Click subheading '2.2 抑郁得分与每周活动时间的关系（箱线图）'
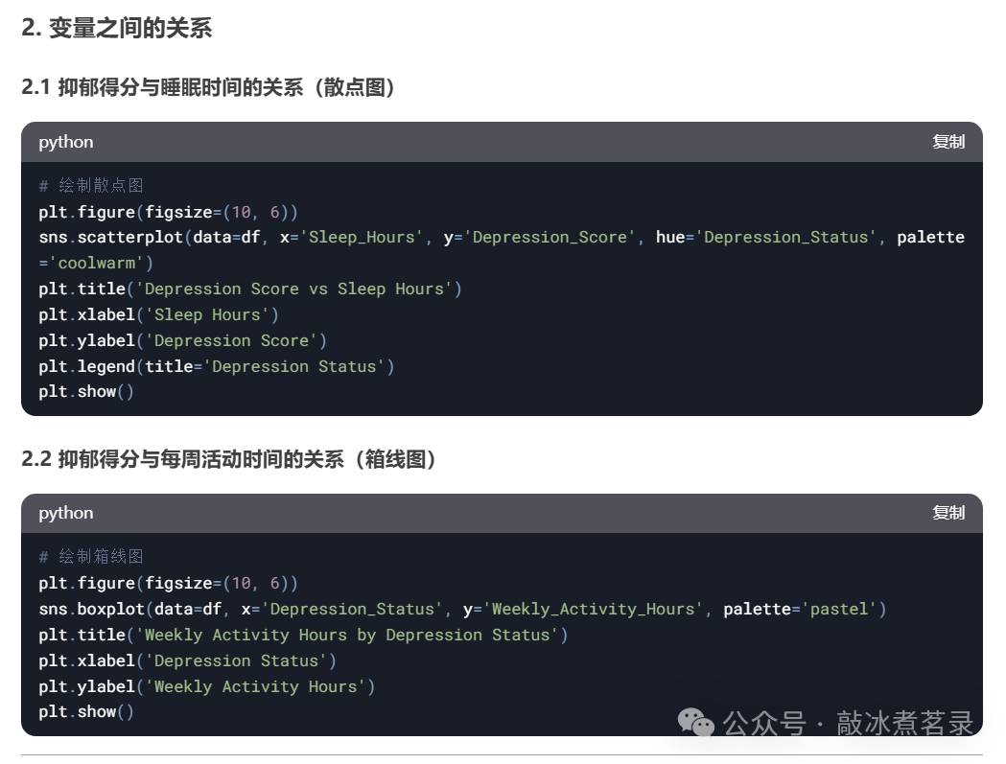 [229, 459]
